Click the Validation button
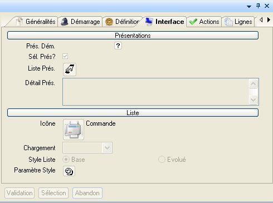 tap(19, 193)
